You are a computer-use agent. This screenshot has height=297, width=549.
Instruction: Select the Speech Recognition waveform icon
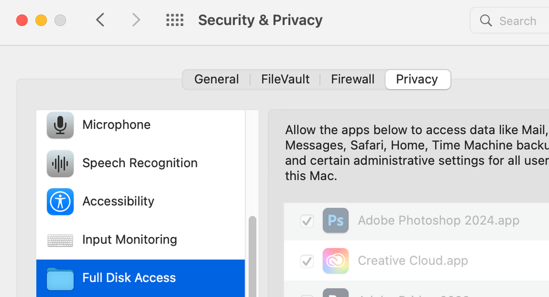pos(60,163)
